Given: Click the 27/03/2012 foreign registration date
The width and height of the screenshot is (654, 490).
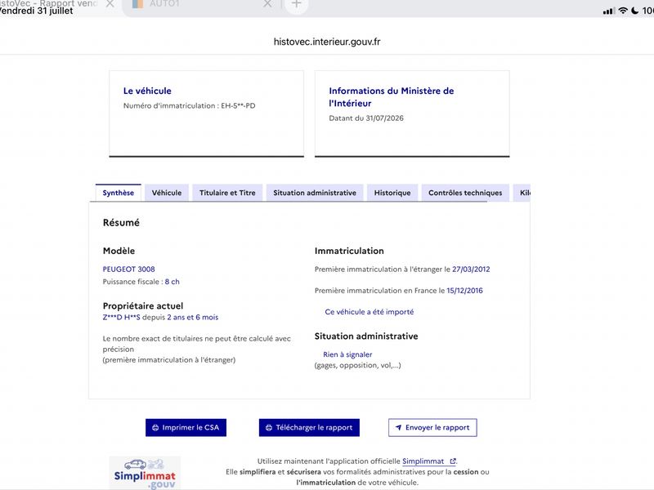Looking at the screenshot, I should (471, 269).
